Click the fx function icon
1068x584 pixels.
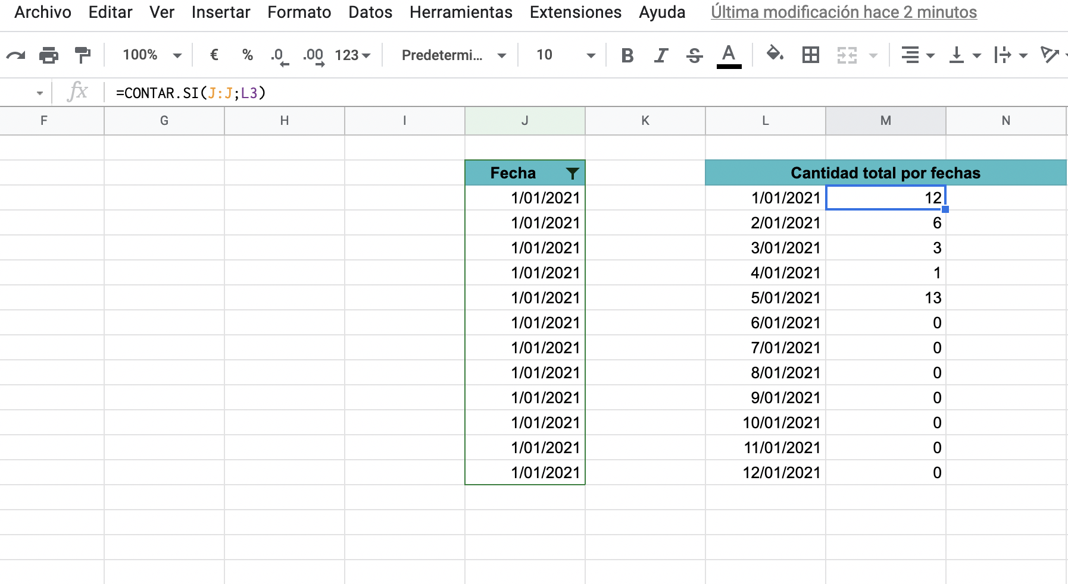click(x=78, y=92)
